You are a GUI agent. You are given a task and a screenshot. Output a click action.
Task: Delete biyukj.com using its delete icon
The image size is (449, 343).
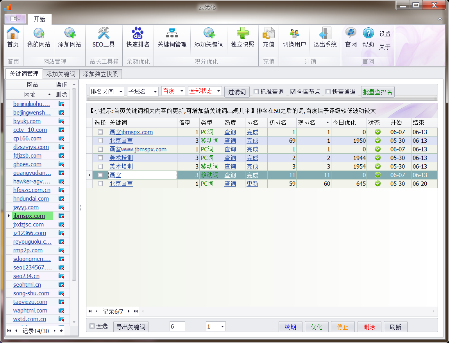pyautogui.click(x=61, y=121)
